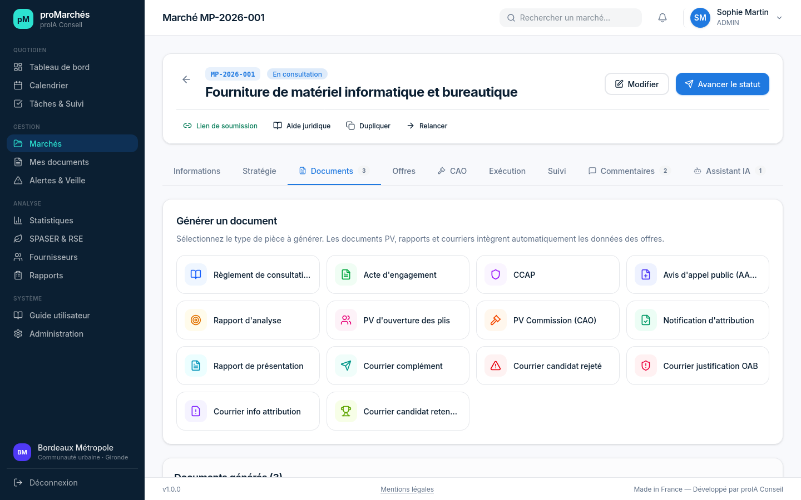Click the Déconnexion logout icon
Viewport: 801px width, 500px height.
click(x=17, y=482)
